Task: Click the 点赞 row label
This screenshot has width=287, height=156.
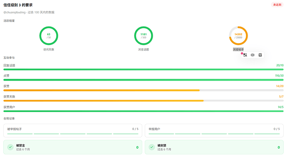Action: click(6, 76)
